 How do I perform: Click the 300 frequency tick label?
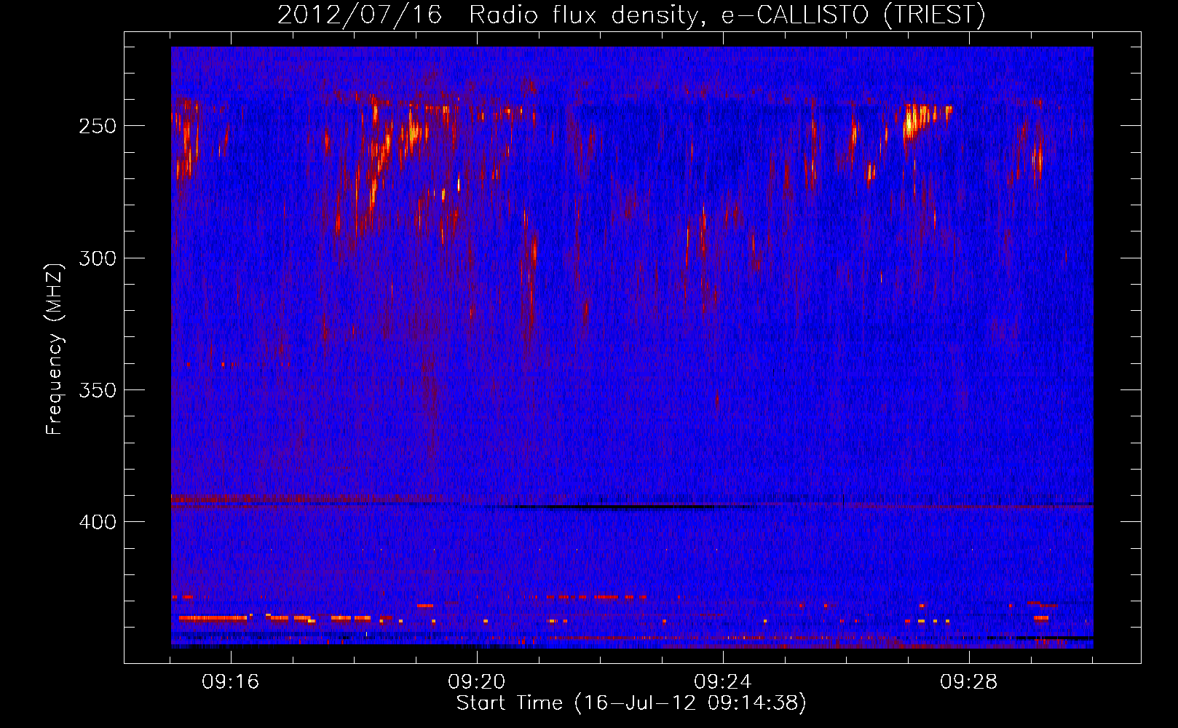click(x=97, y=258)
